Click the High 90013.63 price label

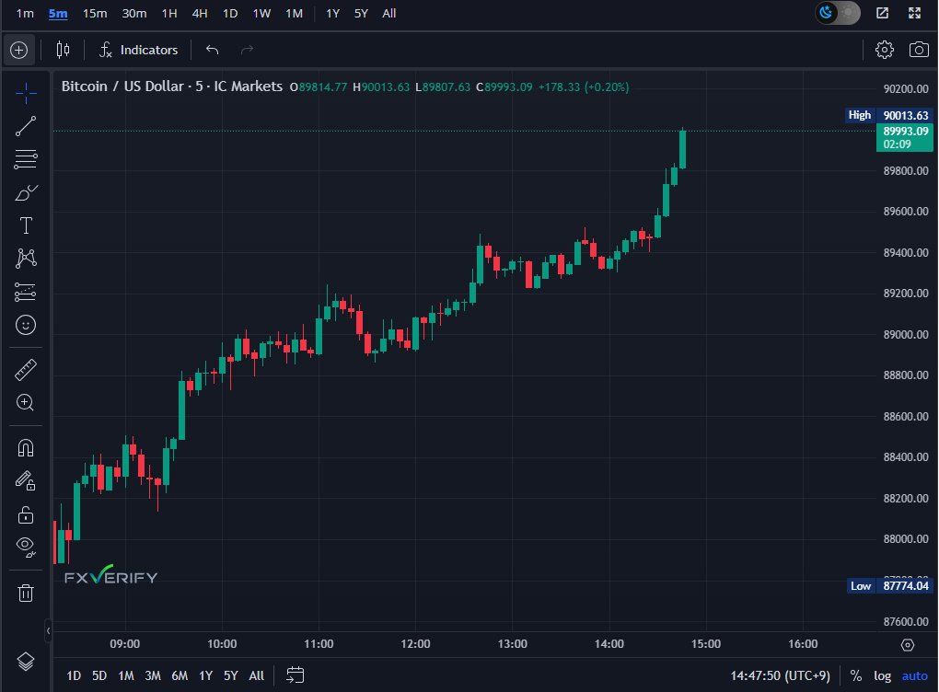pos(888,115)
